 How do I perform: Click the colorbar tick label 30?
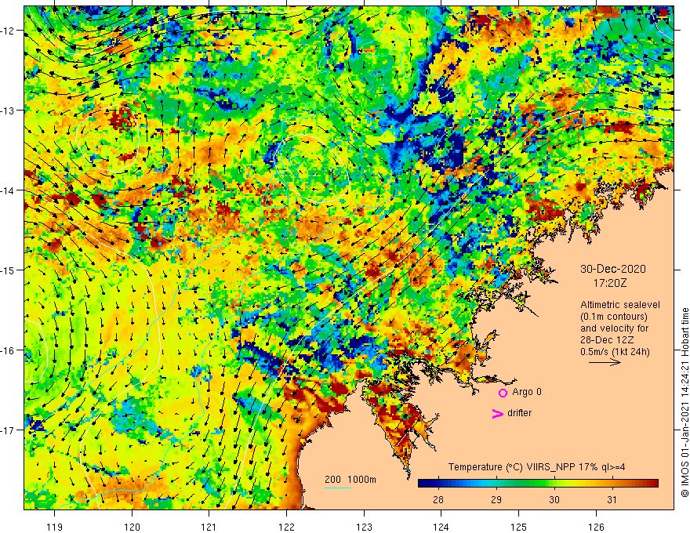click(554, 500)
